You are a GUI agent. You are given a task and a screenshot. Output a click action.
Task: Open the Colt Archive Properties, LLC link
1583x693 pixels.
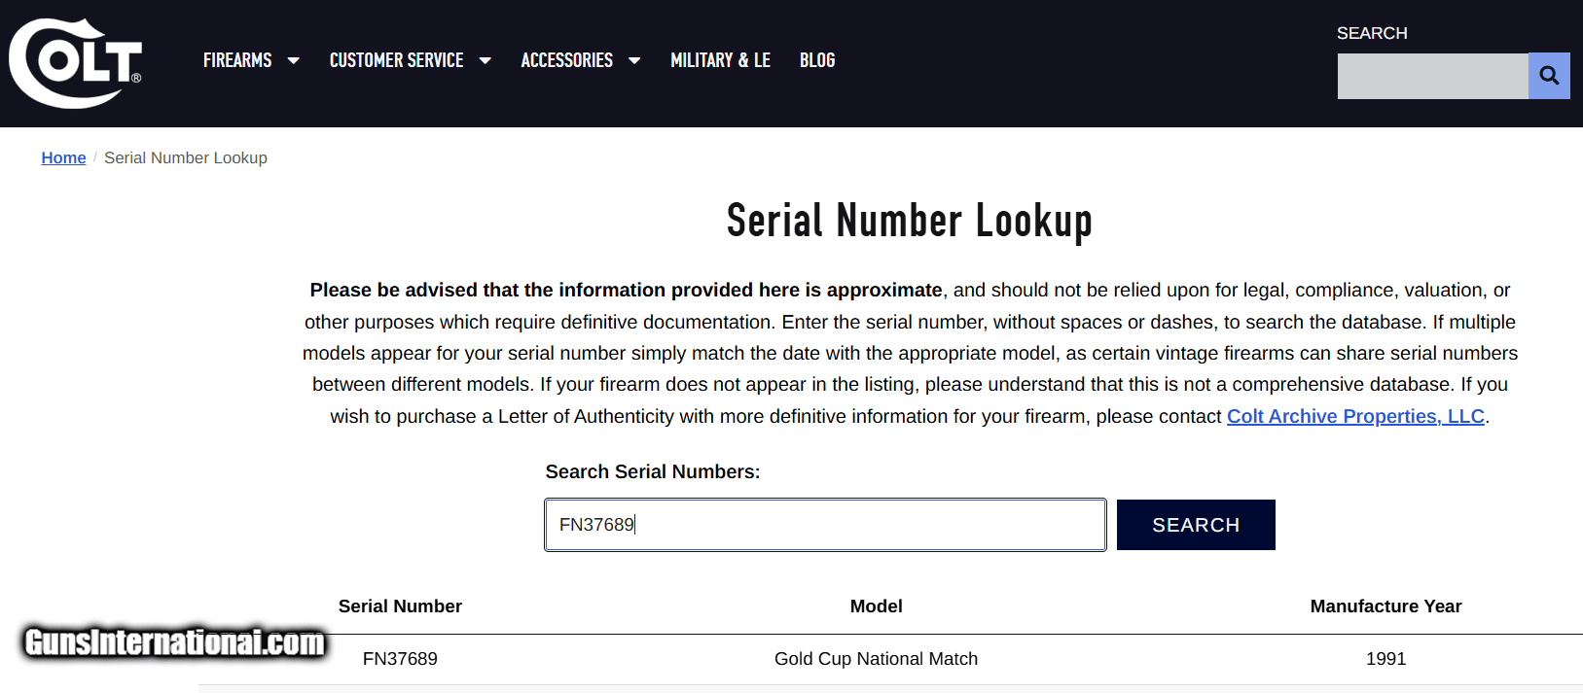click(x=1355, y=416)
